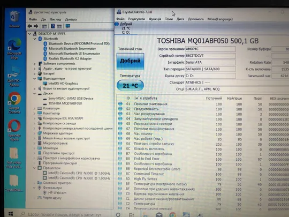
Task: Open Теми menu in CrystalDiskInfo
Action: click(169, 19)
